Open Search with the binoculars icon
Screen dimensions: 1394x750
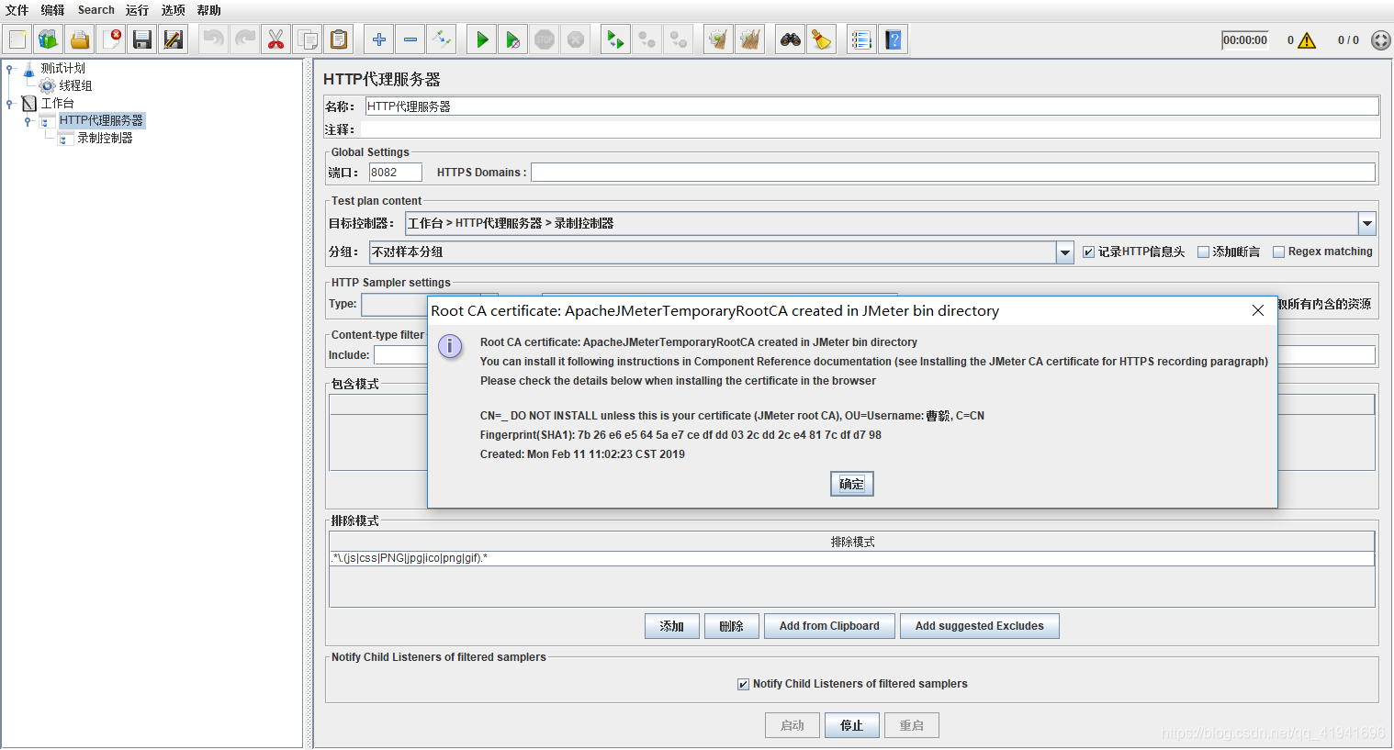tap(791, 39)
